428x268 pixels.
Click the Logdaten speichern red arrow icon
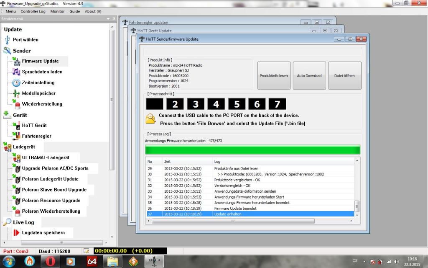point(16,232)
